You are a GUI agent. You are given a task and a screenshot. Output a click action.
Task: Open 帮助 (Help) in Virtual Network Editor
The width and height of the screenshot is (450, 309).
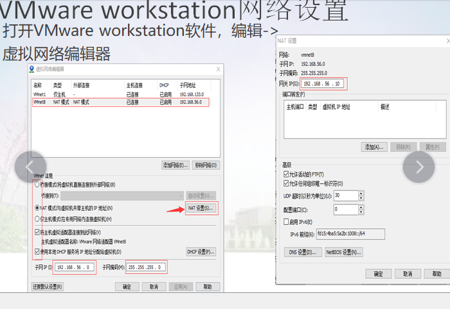pyautogui.click(x=208, y=287)
